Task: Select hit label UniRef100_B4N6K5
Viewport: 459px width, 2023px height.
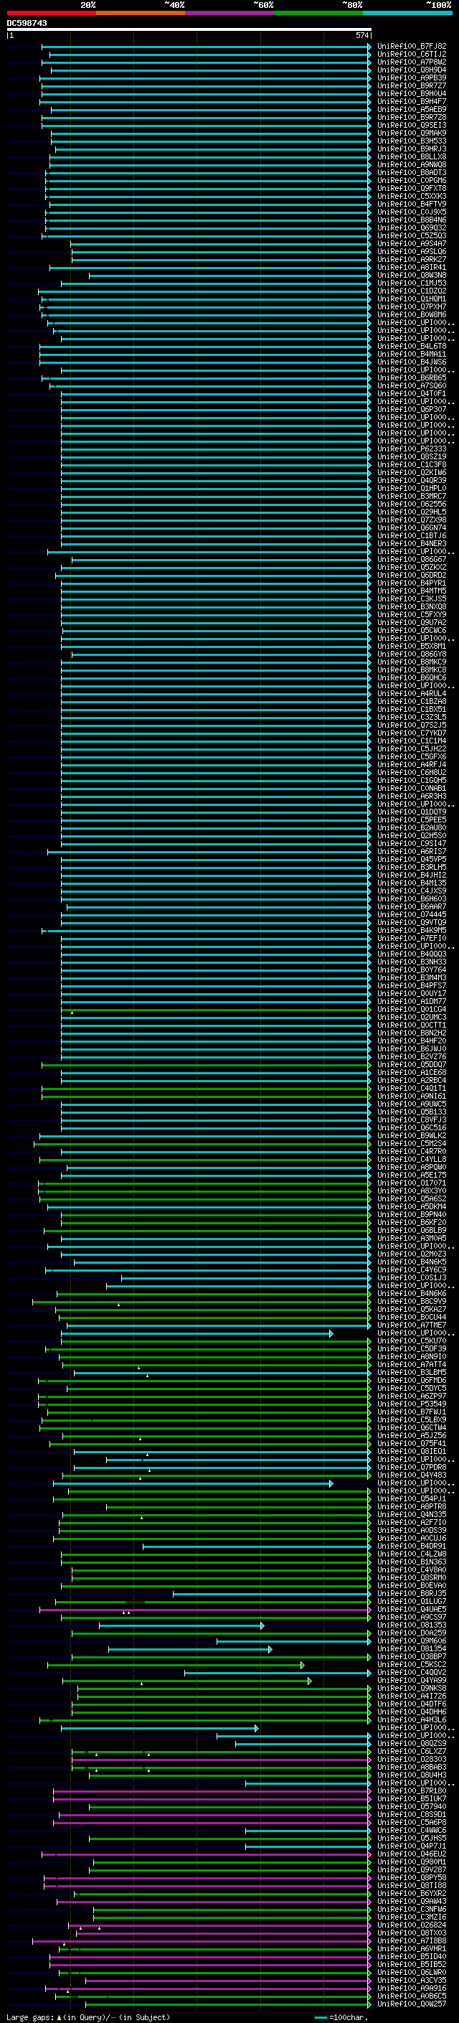Action: click(412, 1262)
